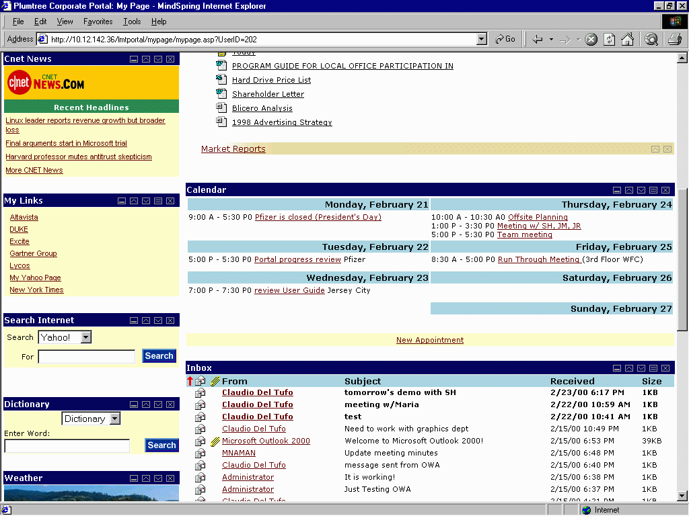
Task: Remove the Cnet News gadget
Action: tap(170, 59)
